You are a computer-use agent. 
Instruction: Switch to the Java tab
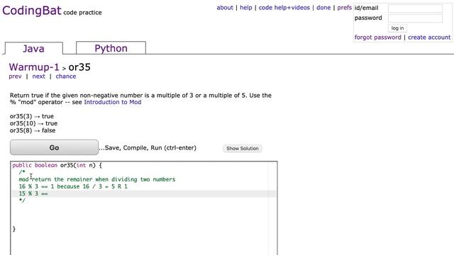point(33,48)
